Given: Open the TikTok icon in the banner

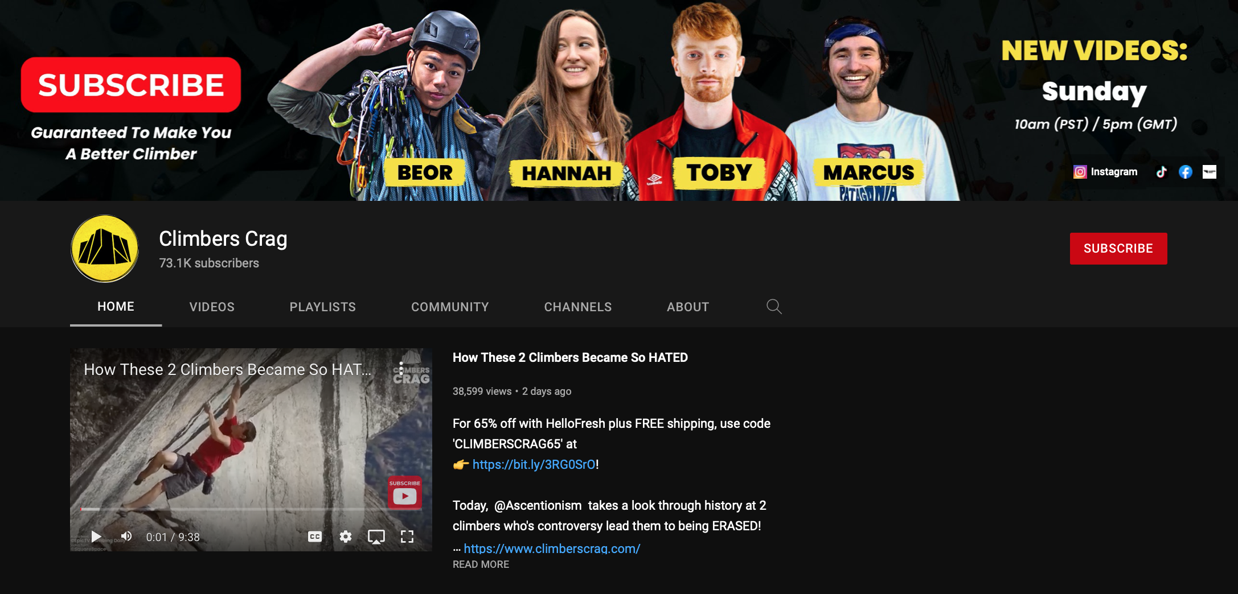Looking at the screenshot, I should pos(1161,172).
